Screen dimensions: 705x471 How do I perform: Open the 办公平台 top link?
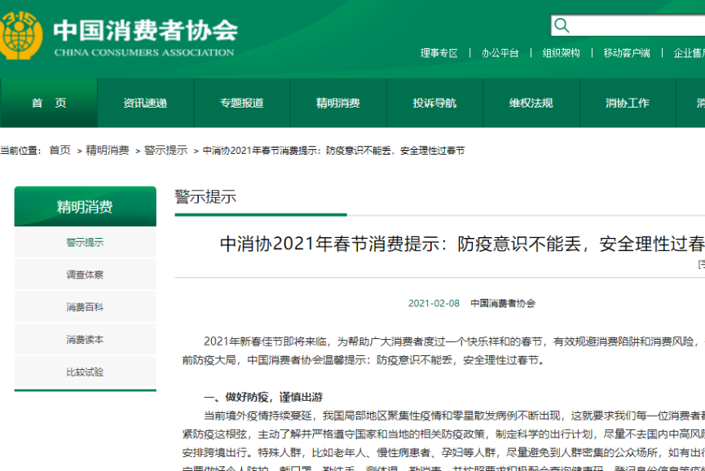tap(500, 53)
